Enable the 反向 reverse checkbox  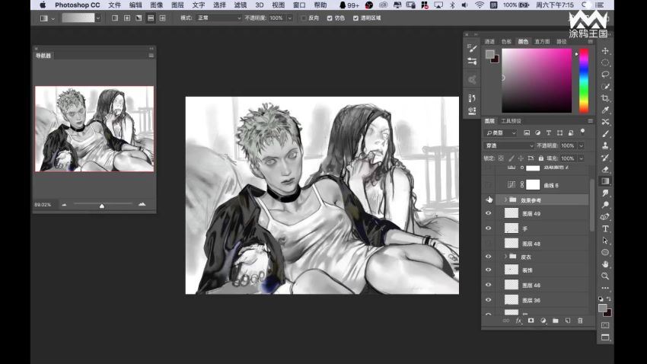coord(304,18)
